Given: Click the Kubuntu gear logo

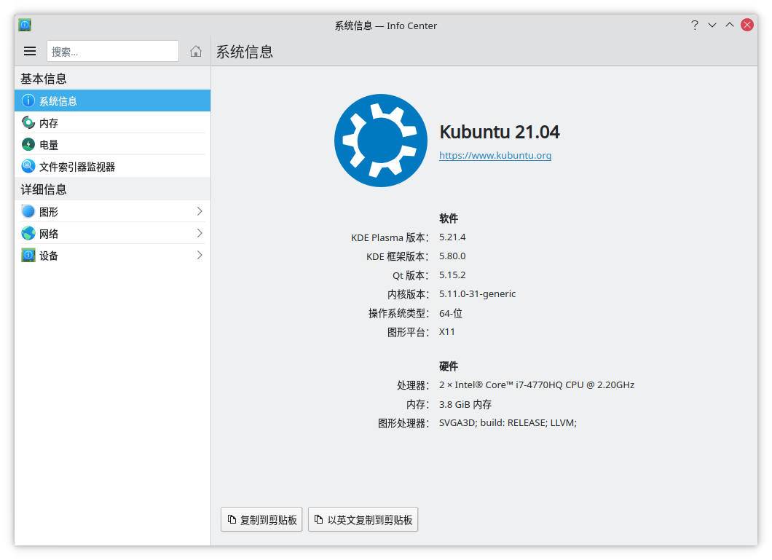Looking at the screenshot, I should click(x=381, y=141).
